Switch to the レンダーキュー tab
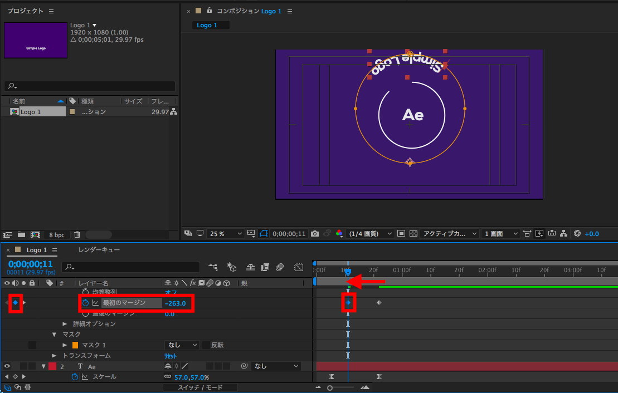618x393 pixels. [x=99, y=250]
